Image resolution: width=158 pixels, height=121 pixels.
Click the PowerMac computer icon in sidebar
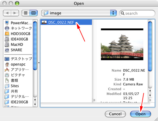pos(7,23)
